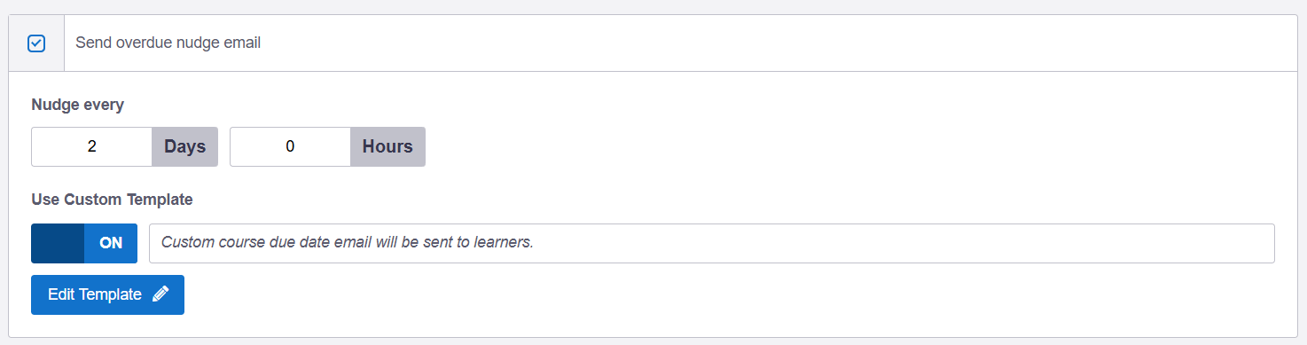This screenshot has height=345, width=1307.
Task: Click the pencil icon on Edit Template
Action: [x=160, y=294]
